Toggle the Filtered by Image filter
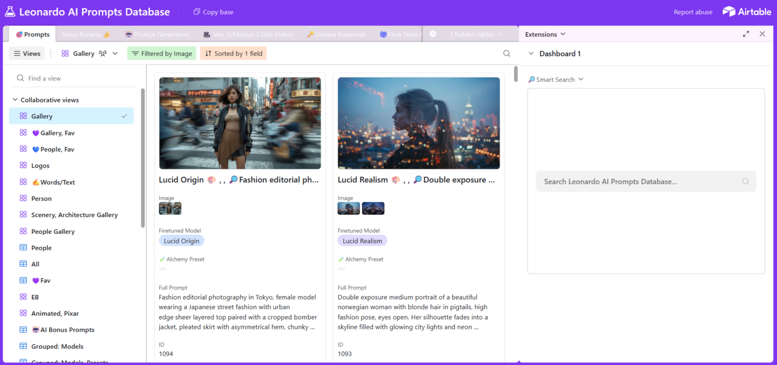 pos(161,53)
